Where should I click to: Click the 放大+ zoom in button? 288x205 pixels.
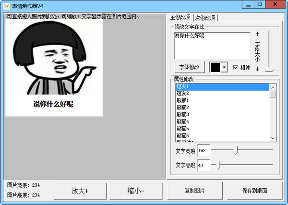(x=80, y=191)
